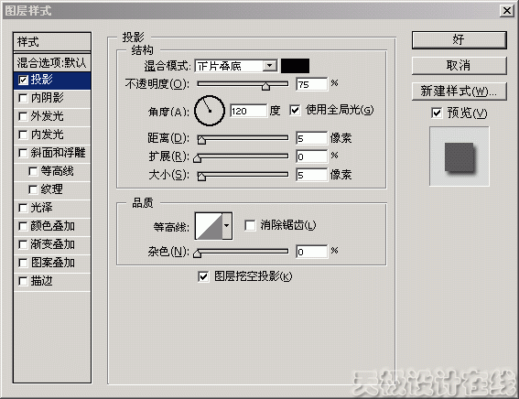Enable 消除锯齿 anti-alias checkbox
Screen dimensions: 519x399
pos(250,225)
